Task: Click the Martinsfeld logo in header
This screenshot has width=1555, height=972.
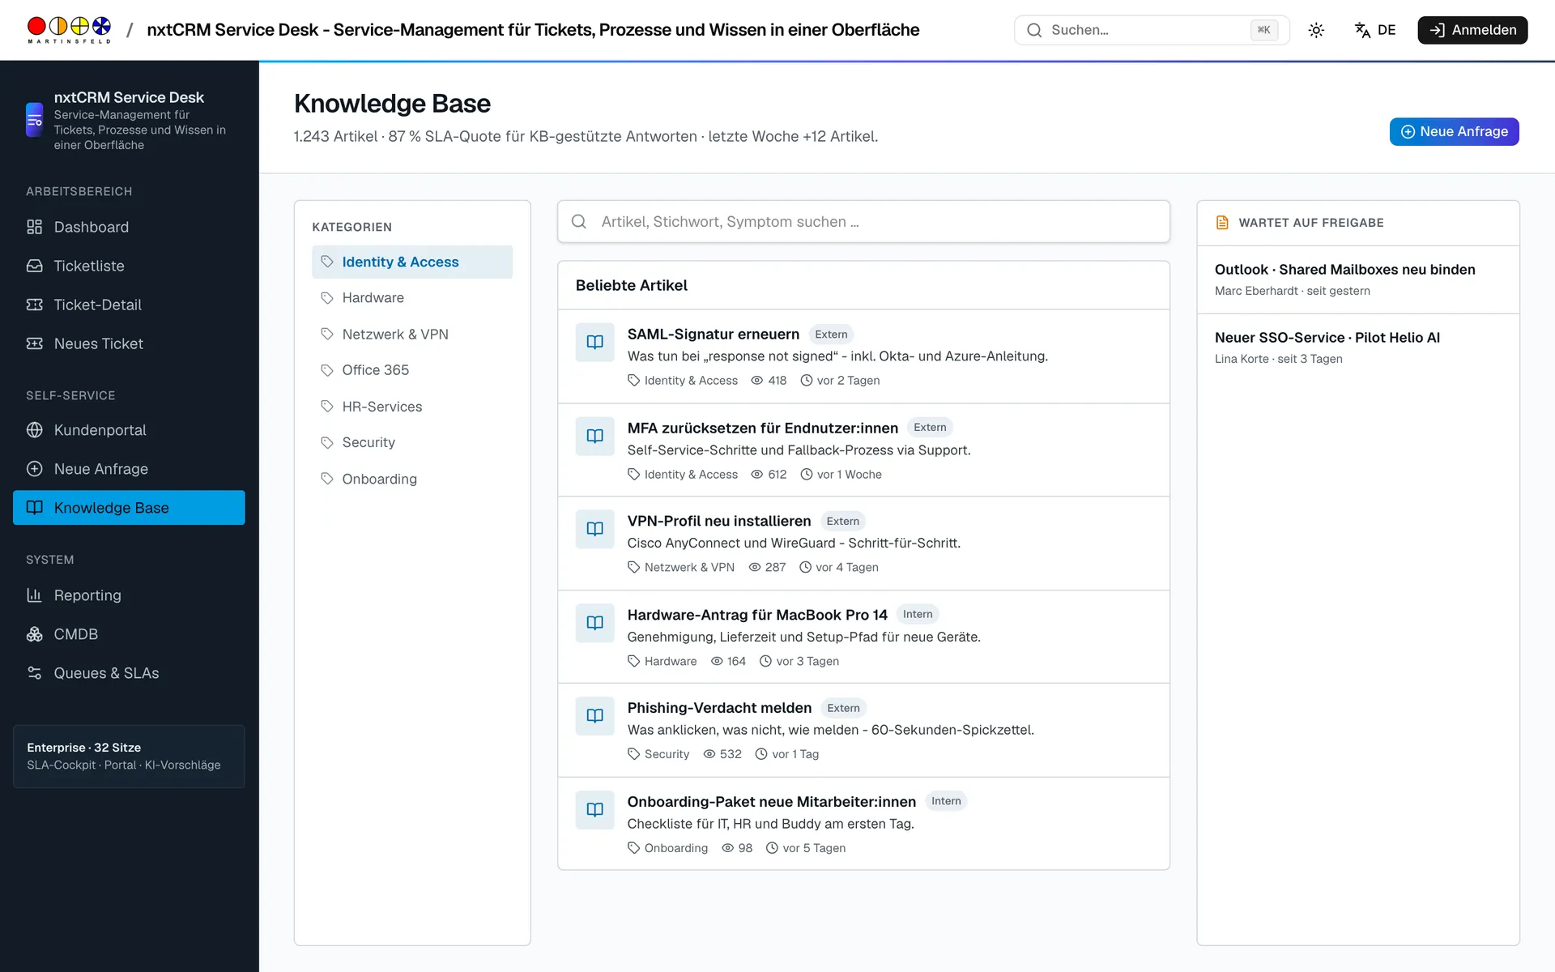Action: 69,30
